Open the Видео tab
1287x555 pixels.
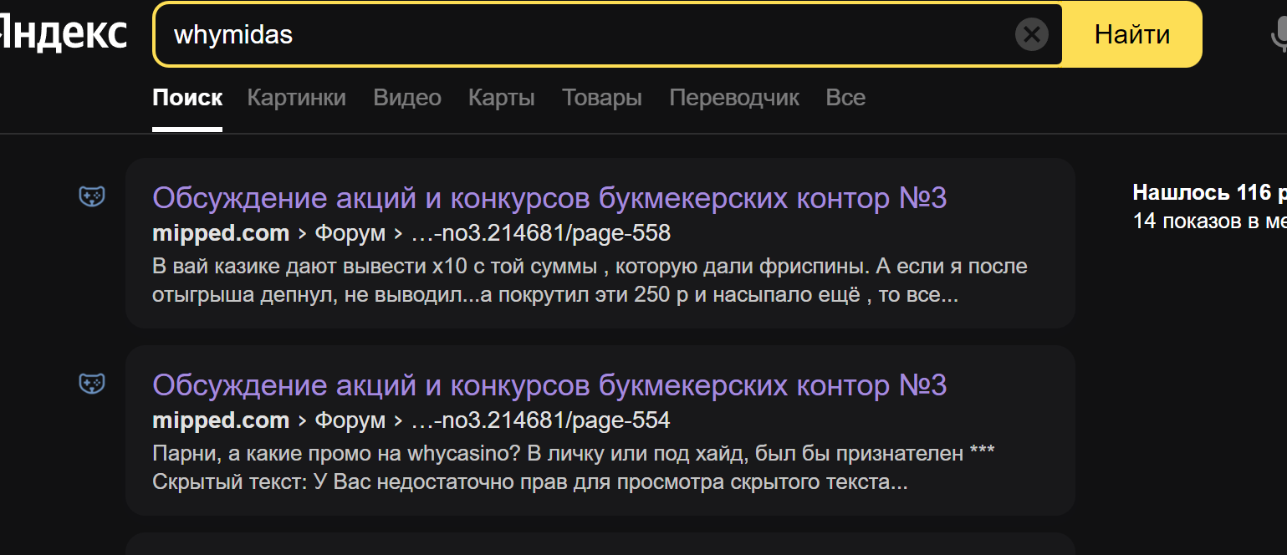407,98
